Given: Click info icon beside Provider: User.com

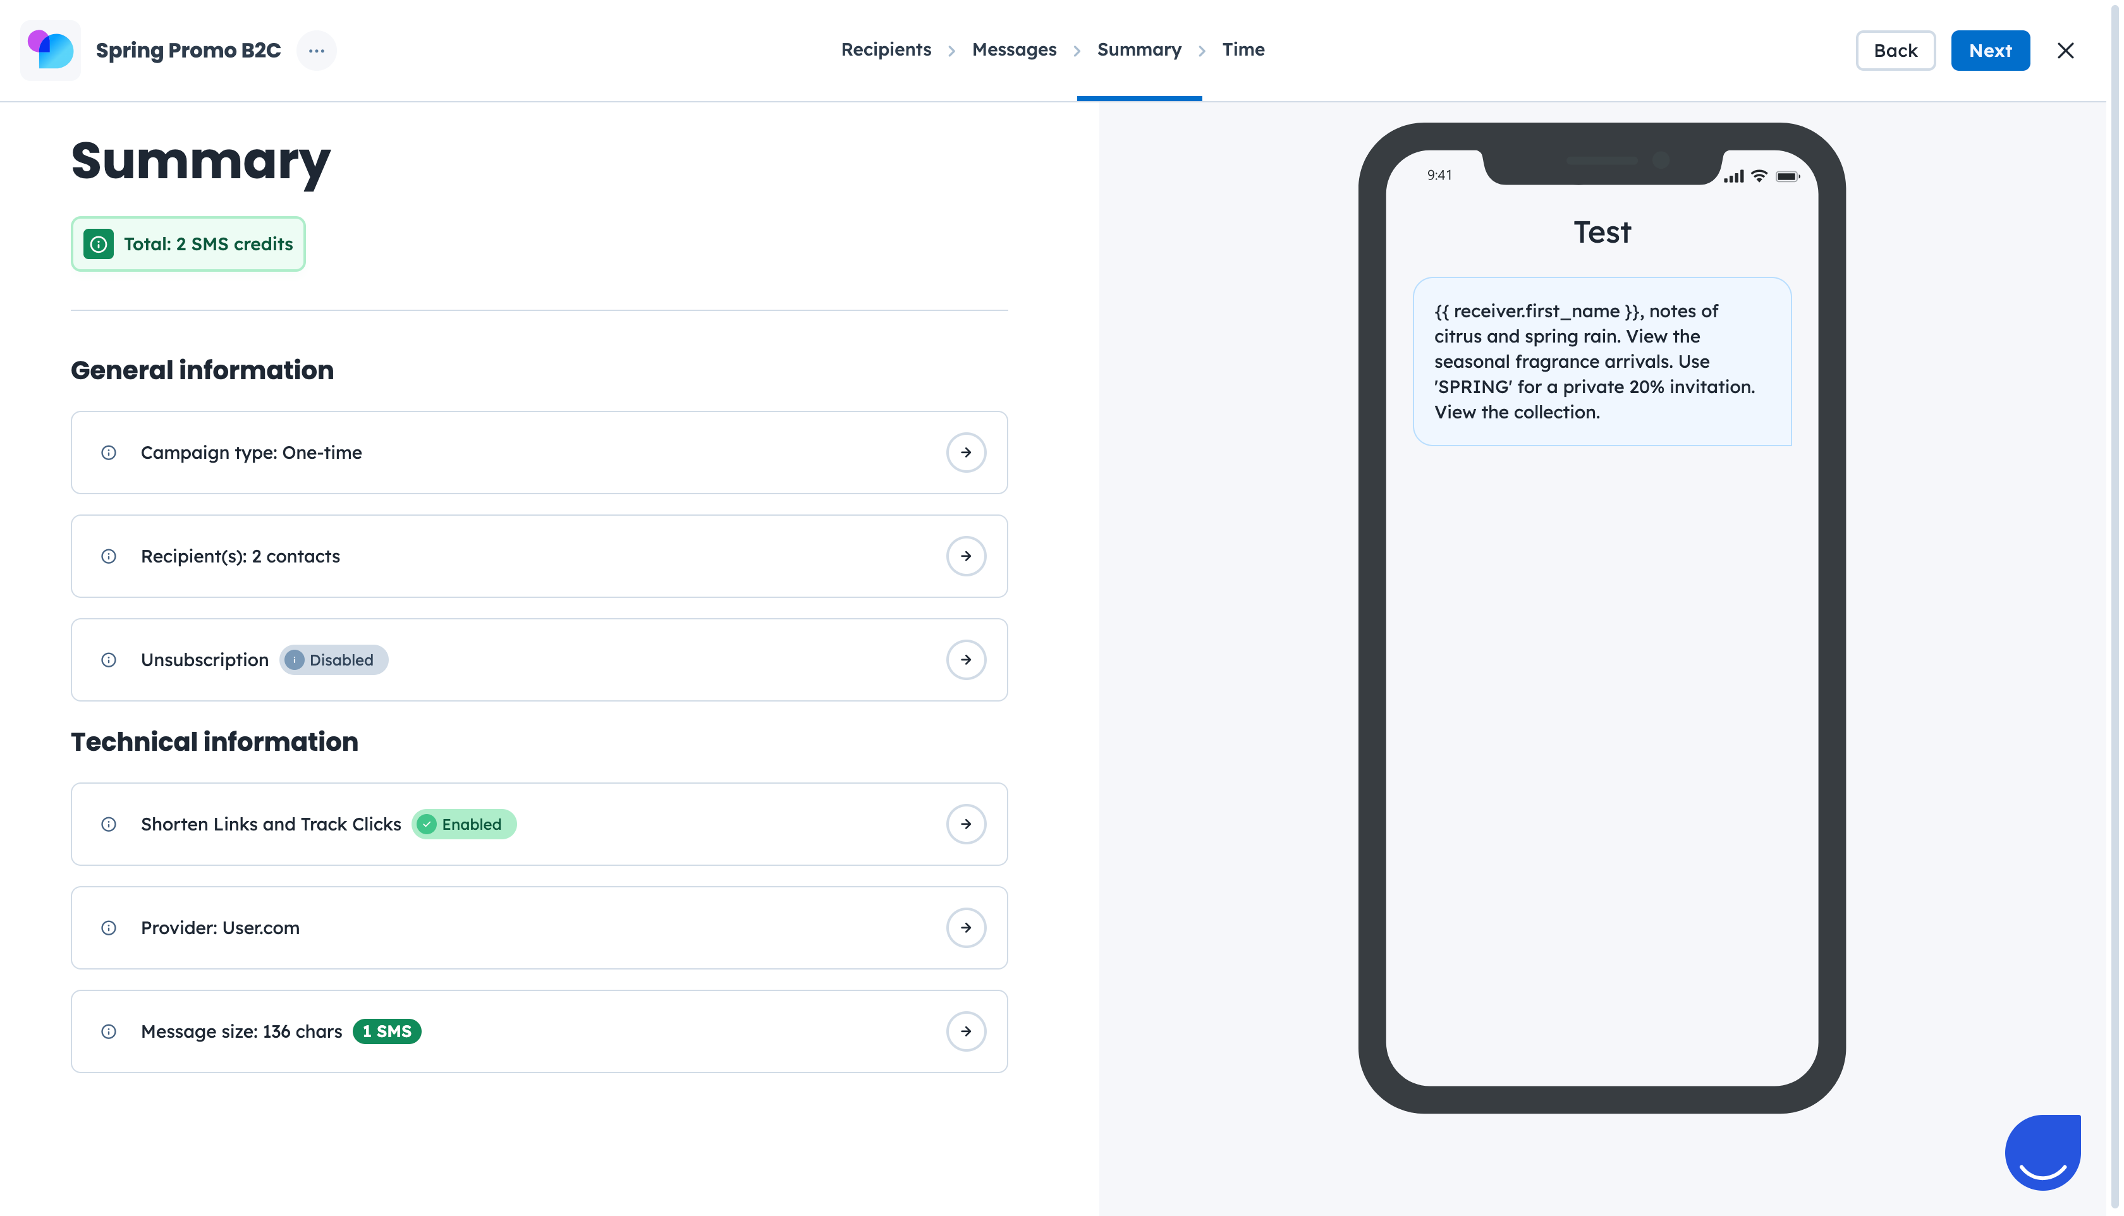Looking at the screenshot, I should [109, 928].
